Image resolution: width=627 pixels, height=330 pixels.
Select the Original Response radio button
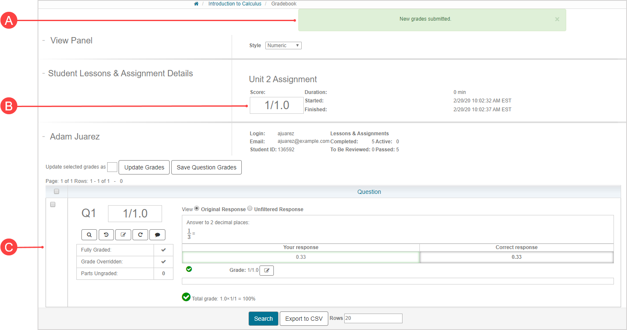[x=197, y=209]
